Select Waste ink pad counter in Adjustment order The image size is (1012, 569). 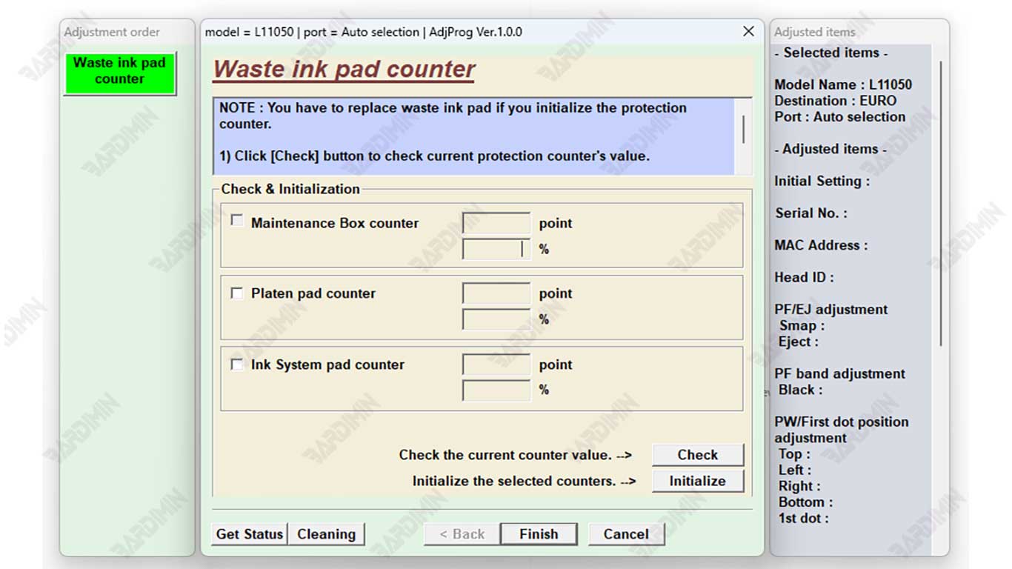click(119, 72)
